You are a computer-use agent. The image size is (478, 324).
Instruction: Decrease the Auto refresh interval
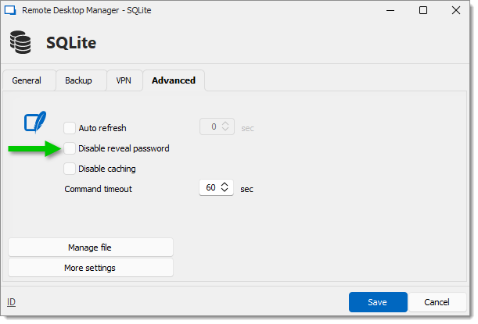tap(225, 129)
